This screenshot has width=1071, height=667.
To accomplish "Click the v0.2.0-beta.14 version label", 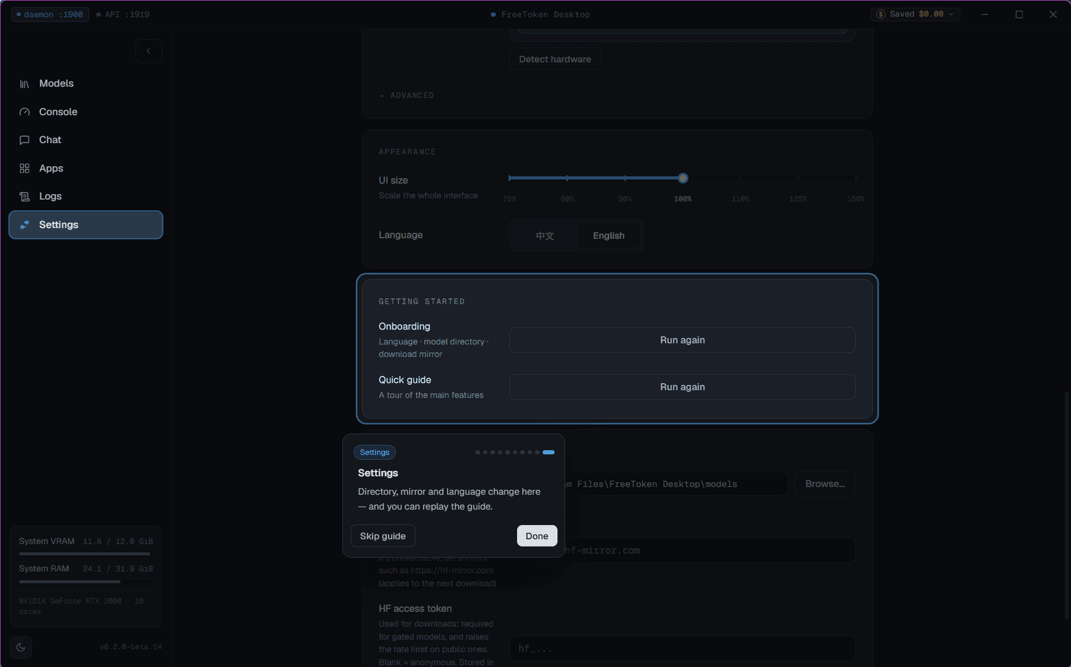I will 131,647.
